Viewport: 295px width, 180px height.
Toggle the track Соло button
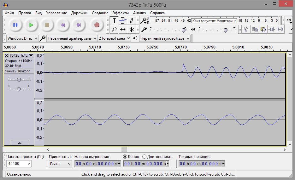pos(27,71)
